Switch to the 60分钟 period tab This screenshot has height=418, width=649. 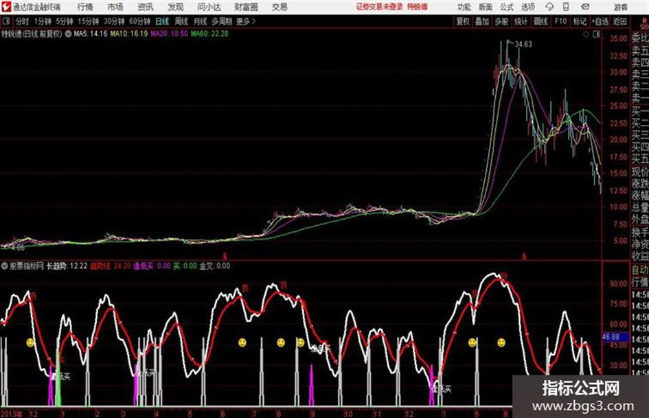pyautogui.click(x=139, y=21)
